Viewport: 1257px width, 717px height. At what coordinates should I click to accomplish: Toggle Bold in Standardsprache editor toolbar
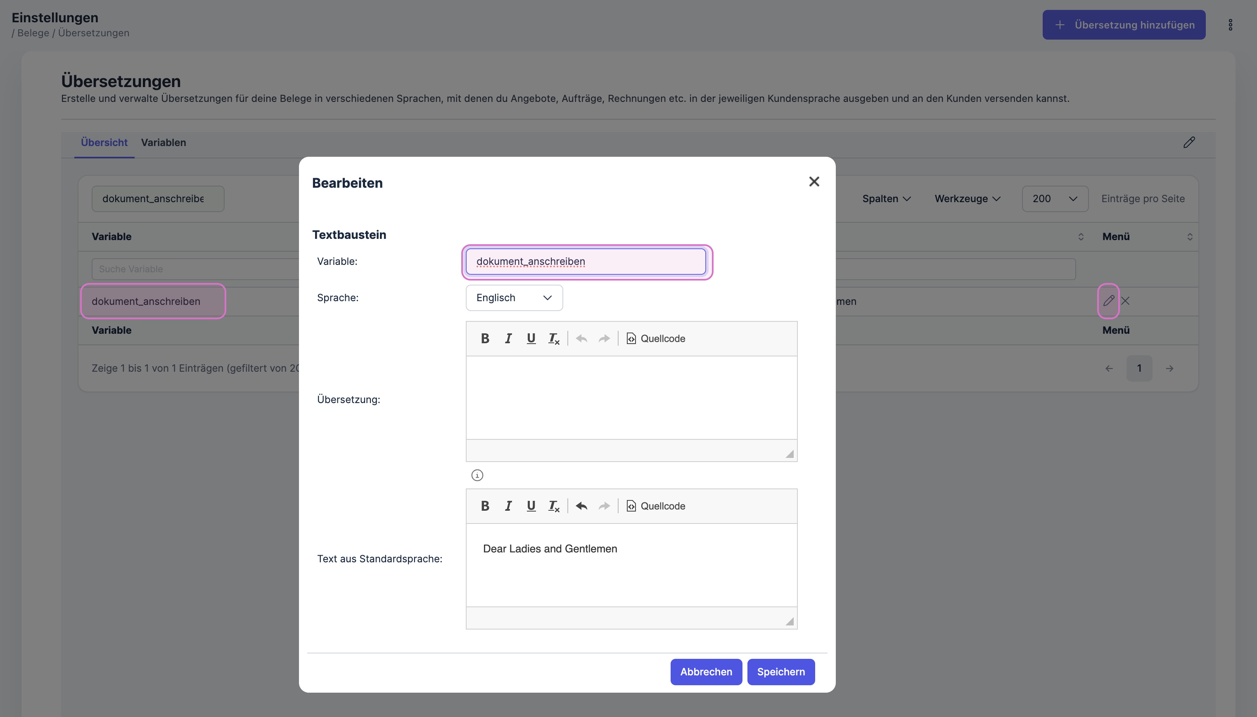[484, 506]
